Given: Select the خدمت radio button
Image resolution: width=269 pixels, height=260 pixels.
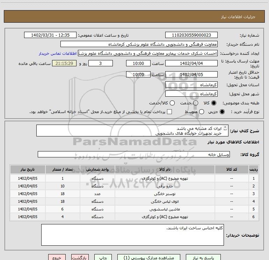Looking at the screenshot, I should click(196, 103).
